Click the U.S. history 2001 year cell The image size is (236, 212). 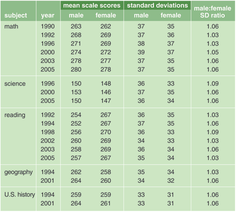tap(47, 204)
